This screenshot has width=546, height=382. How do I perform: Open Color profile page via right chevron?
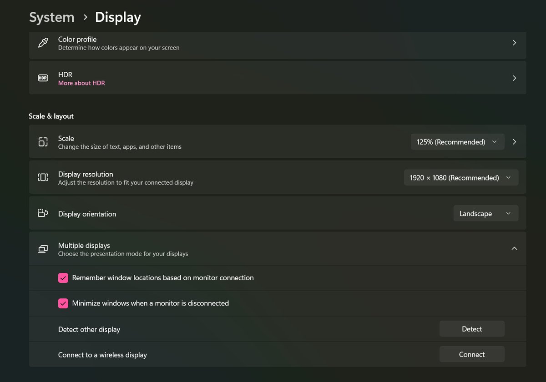[x=514, y=43]
